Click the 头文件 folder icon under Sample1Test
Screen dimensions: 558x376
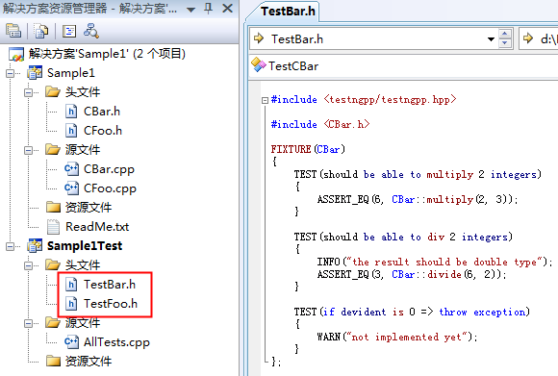pyautogui.click(x=53, y=264)
